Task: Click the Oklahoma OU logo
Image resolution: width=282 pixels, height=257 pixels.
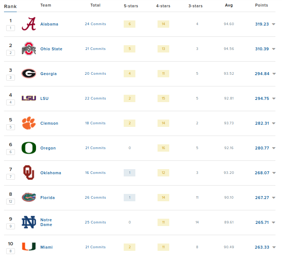Action: tap(29, 172)
